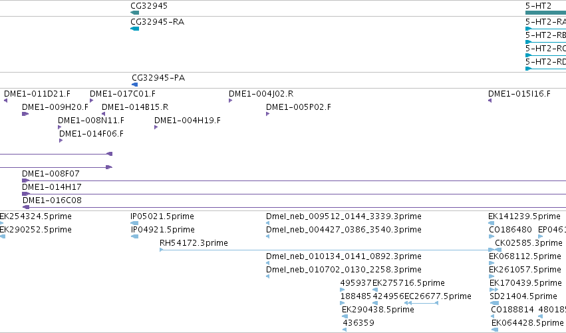Click purple arrowhead under DME1-017C01.F
The height and width of the screenshot is (333, 566).
point(92,101)
